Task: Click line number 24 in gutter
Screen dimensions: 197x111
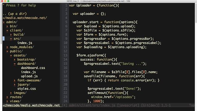Action: click(65, 101)
